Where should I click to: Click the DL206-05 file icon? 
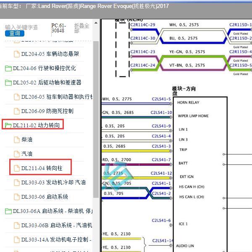coord(17,97)
